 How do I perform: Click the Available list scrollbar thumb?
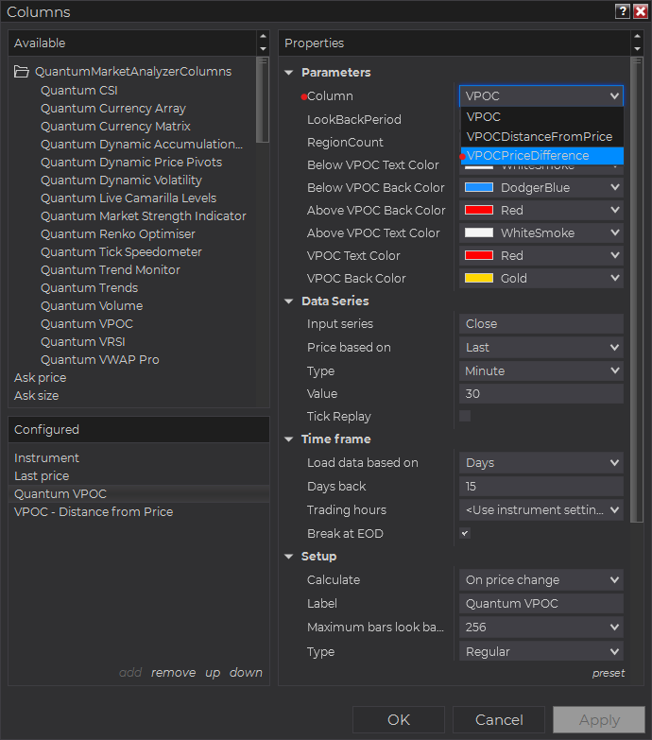point(263,99)
